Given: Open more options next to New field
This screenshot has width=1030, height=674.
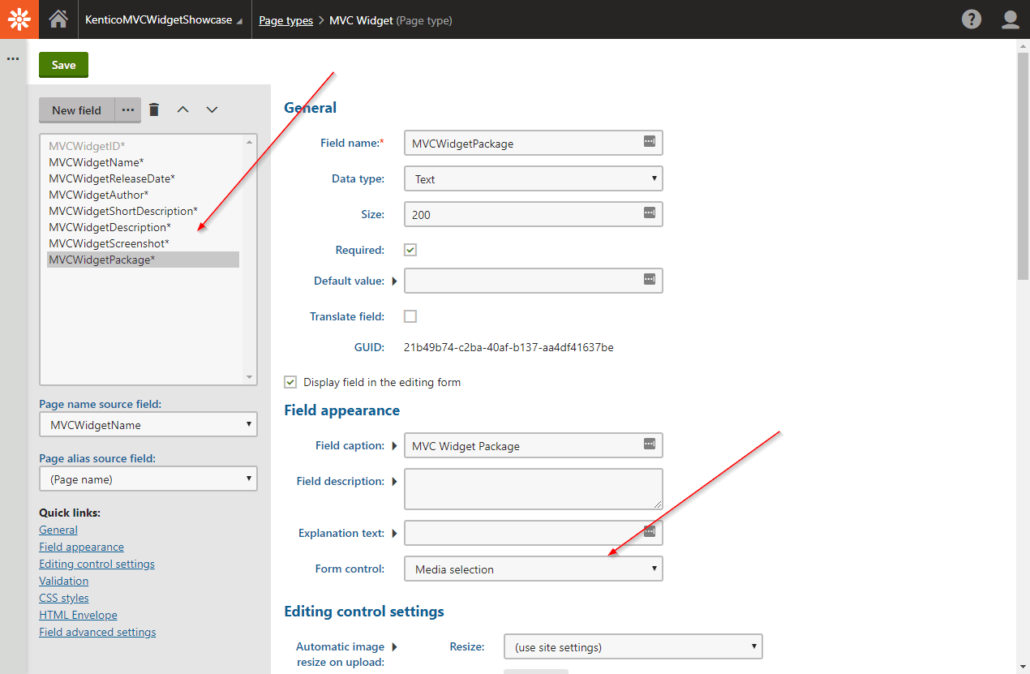Looking at the screenshot, I should (x=128, y=109).
